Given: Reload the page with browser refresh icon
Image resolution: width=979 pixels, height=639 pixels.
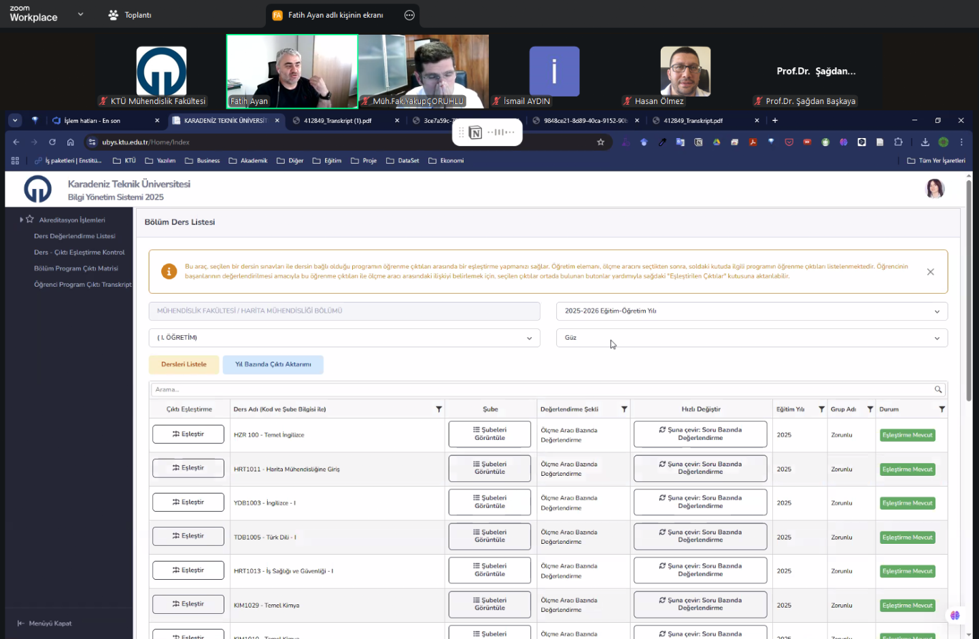Looking at the screenshot, I should pos(52,142).
